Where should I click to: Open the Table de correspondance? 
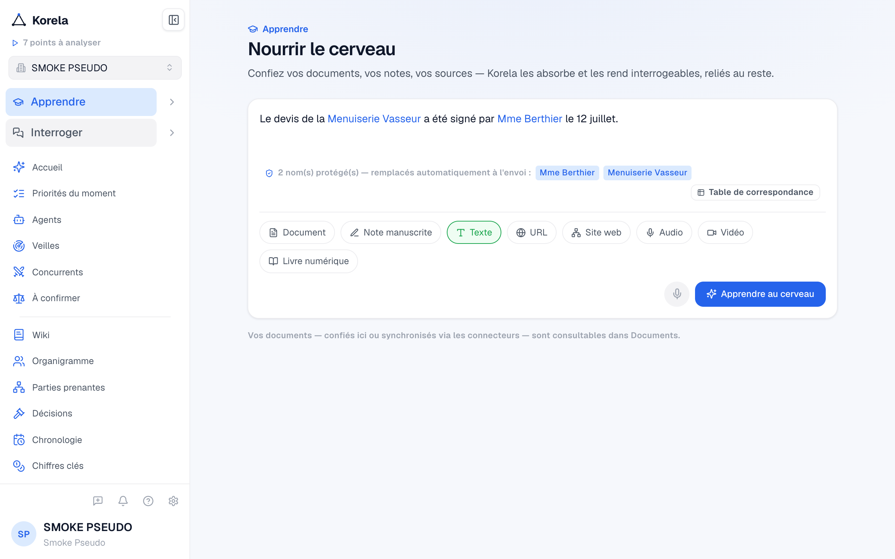(756, 193)
